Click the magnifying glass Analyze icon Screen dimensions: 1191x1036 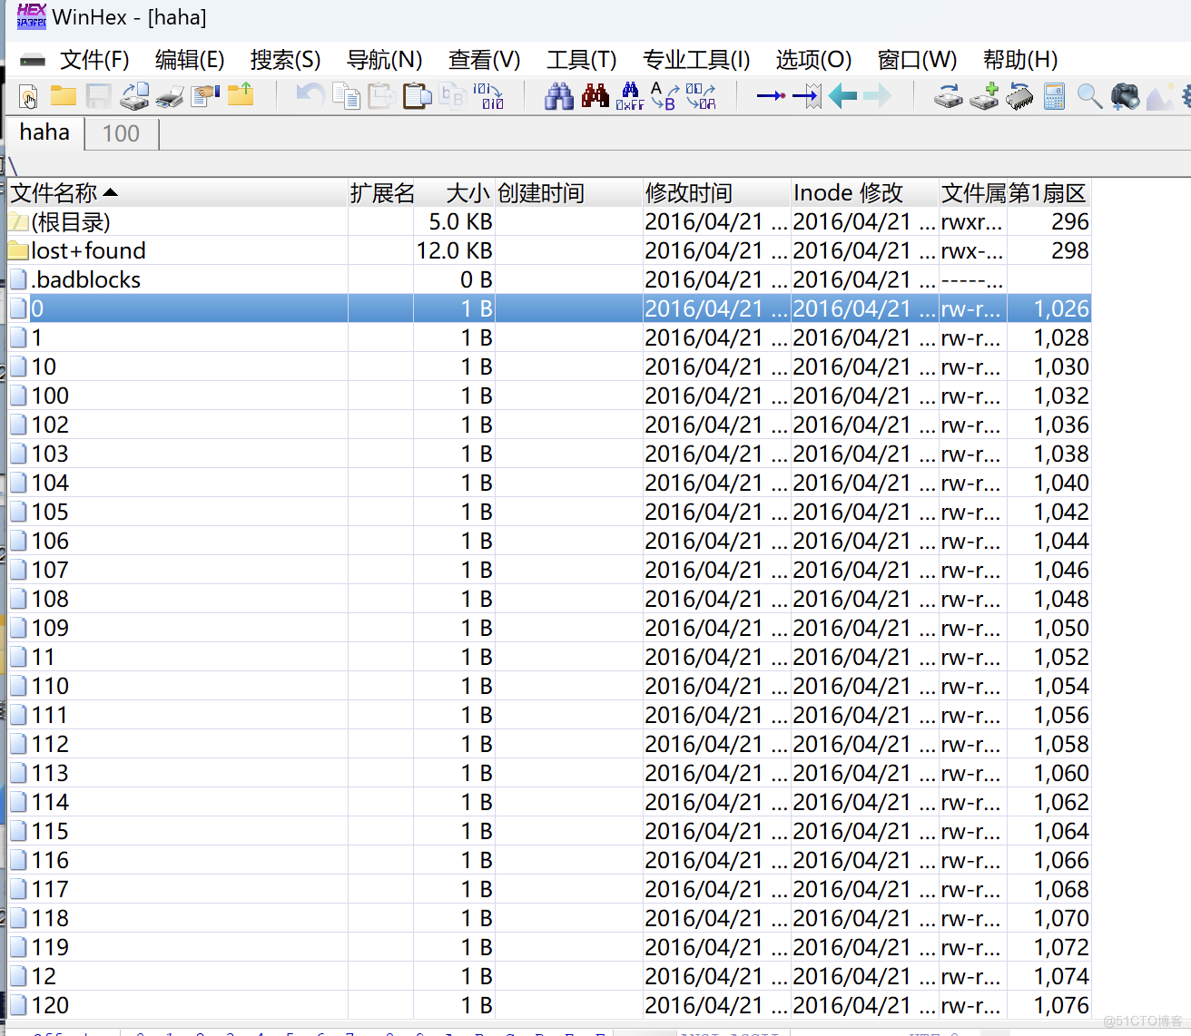click(1089, 96)
